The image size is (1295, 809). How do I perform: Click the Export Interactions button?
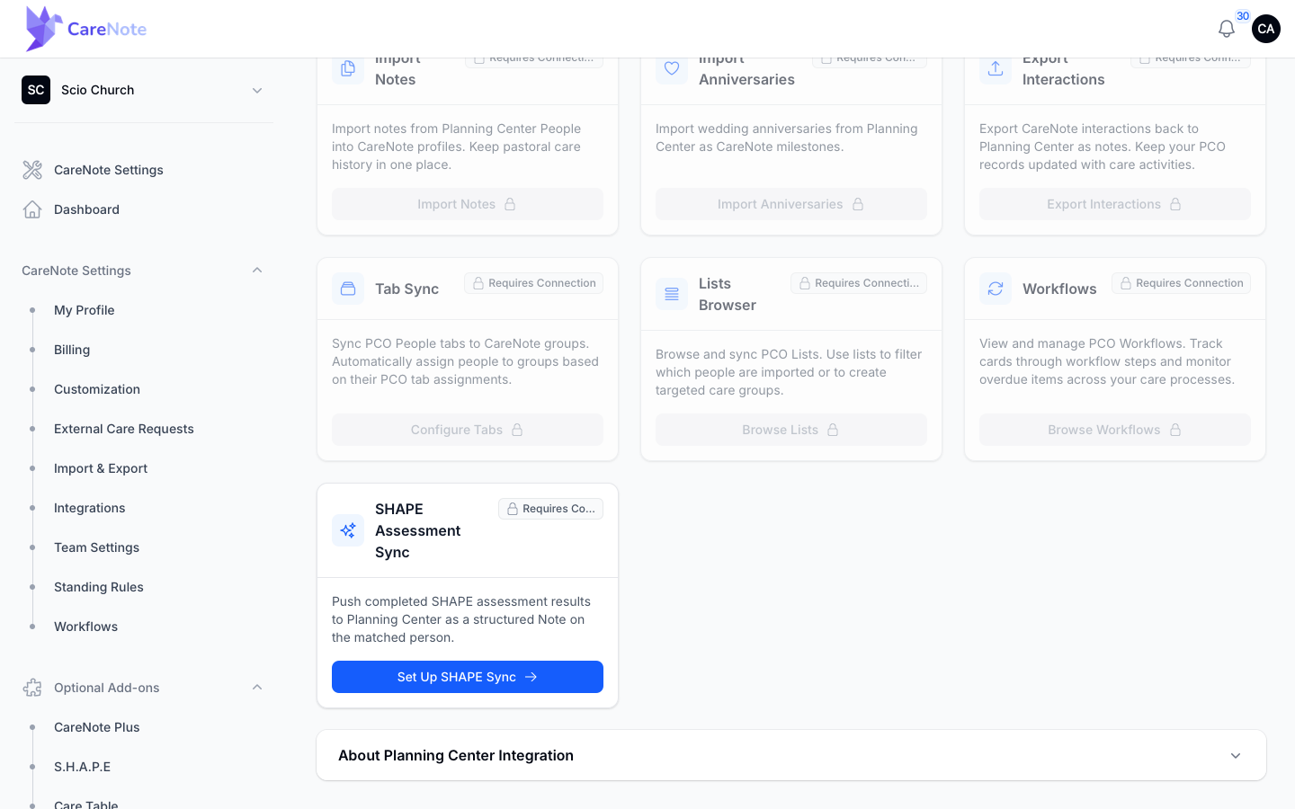[1115, 204]
